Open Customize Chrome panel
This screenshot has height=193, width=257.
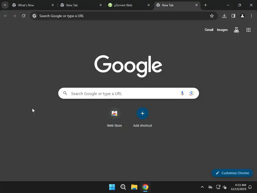tap(232, 173)
